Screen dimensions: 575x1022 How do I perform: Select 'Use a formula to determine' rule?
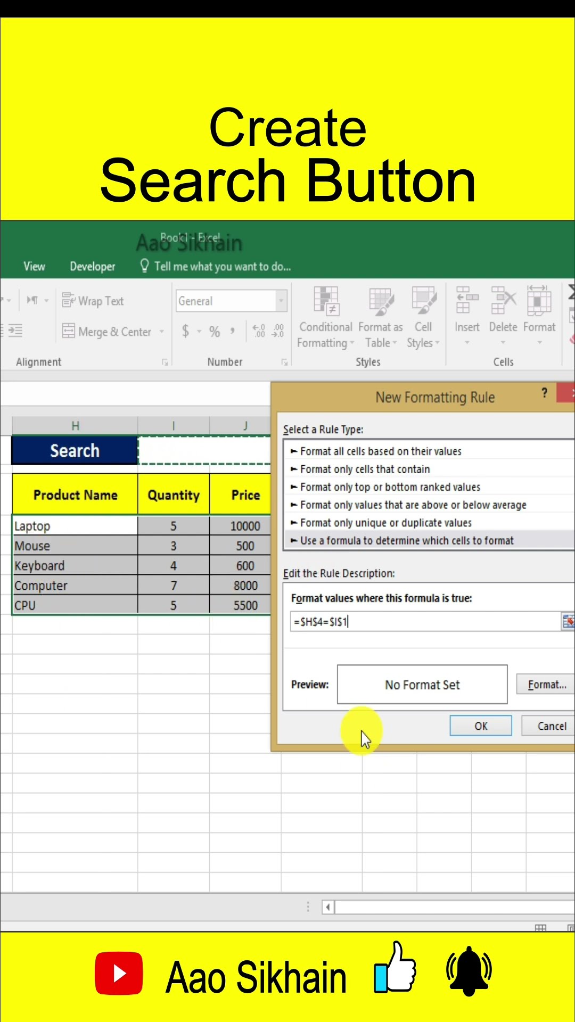point(429,540)
